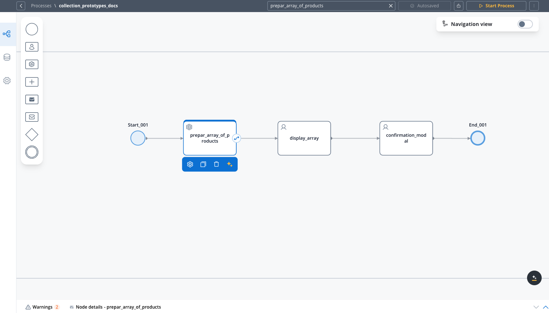The height and width of the screenshot is (313, 549).
Task: Select the start event circle in palette
Action: click(x=32, y=29)
